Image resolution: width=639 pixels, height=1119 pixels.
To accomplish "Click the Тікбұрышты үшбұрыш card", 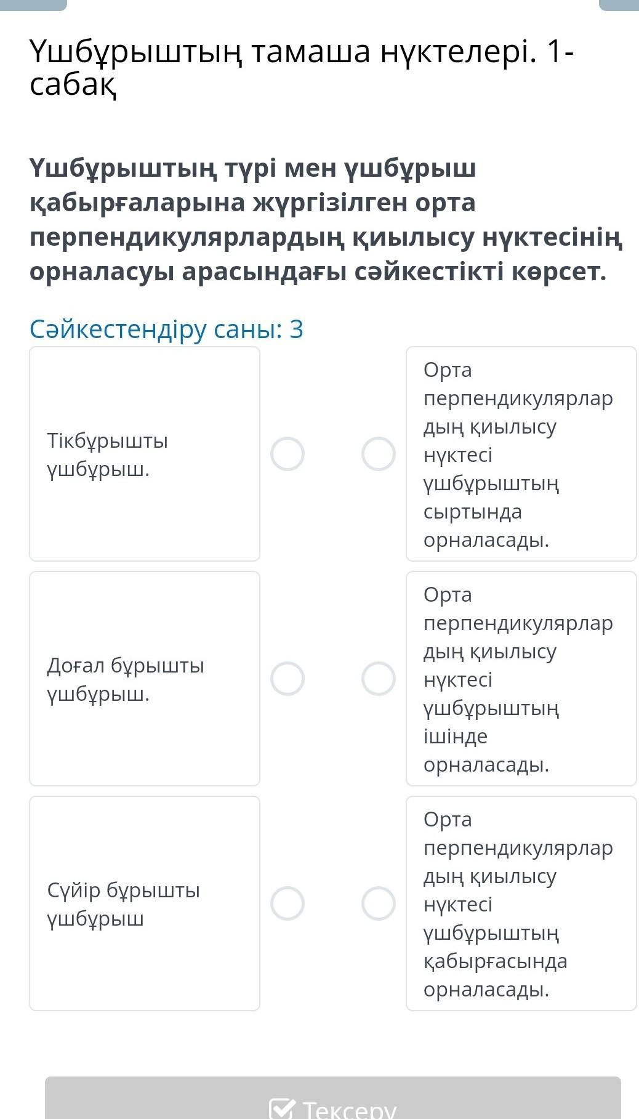I will click(145, 454).
